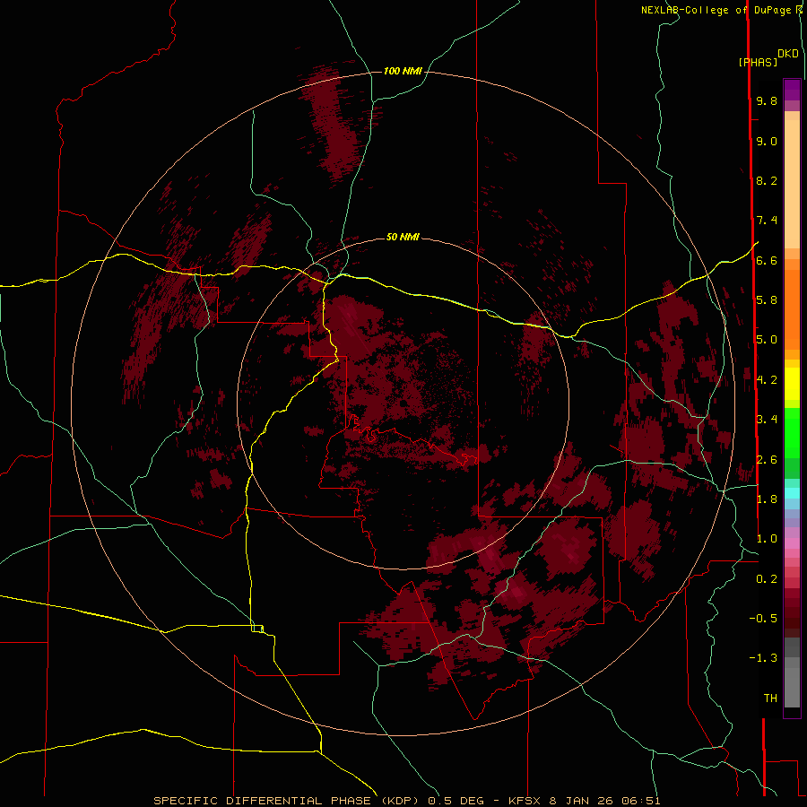Click the 1.0 value on the scale
Screen dimensions: 807x807
(767, 539)
